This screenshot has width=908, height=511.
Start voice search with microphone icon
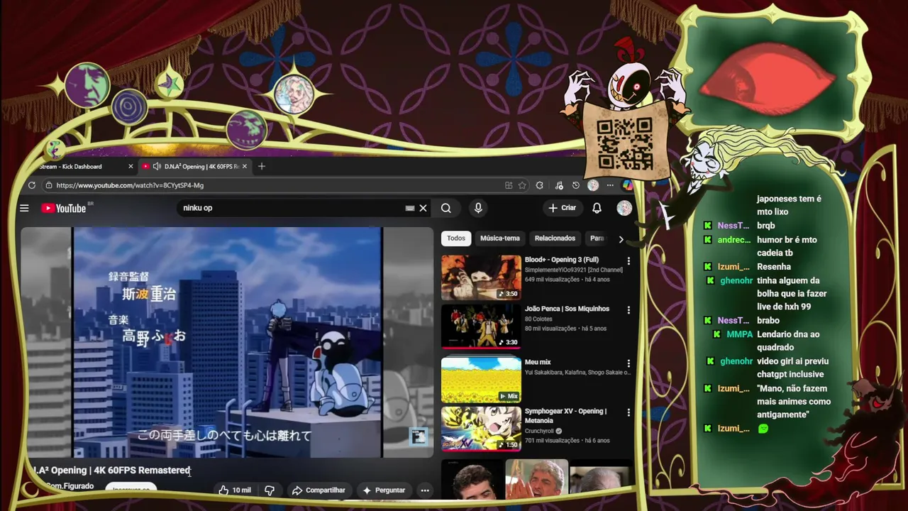[478, 208]
